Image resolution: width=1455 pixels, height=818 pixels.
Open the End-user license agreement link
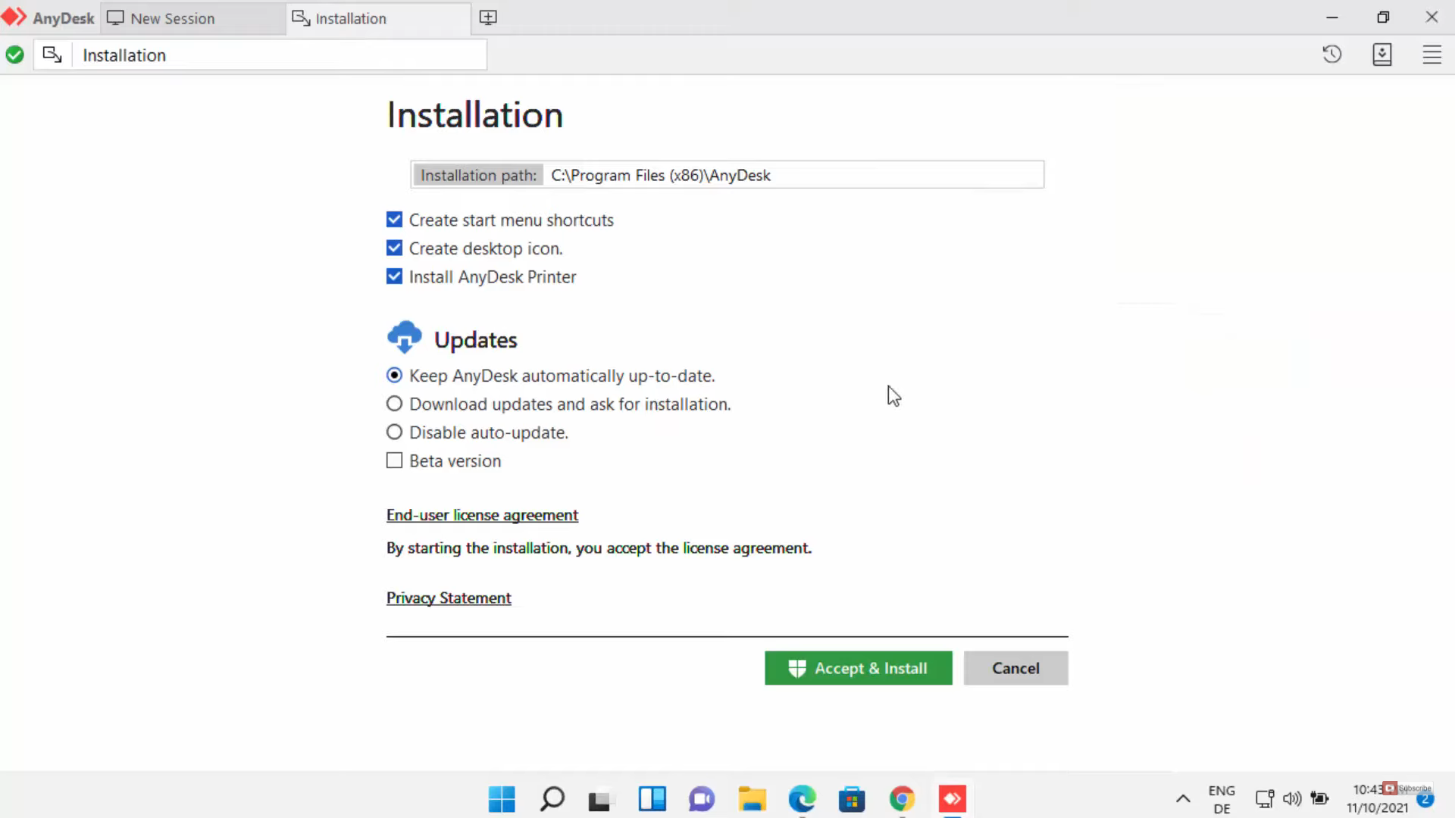[x=482, y=515]
